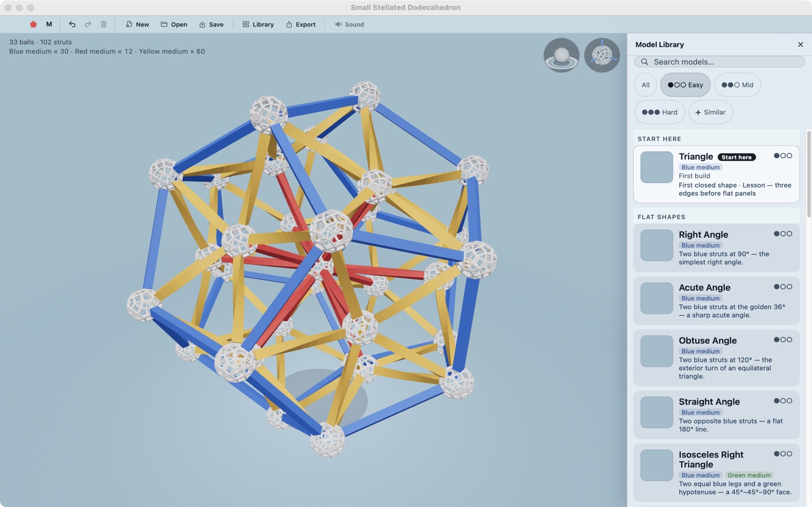Screen dimensions: 812x507
Task: Click the strut count summary line
Action: tap(107, 51)
